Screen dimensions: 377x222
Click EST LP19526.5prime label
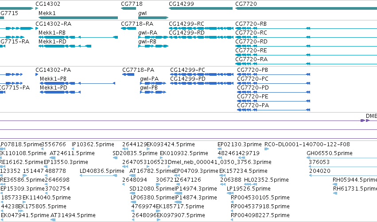point(249,189)
